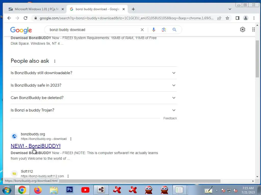Expand "Is BonziBuddy still downloadable?"

coord(94,73)
